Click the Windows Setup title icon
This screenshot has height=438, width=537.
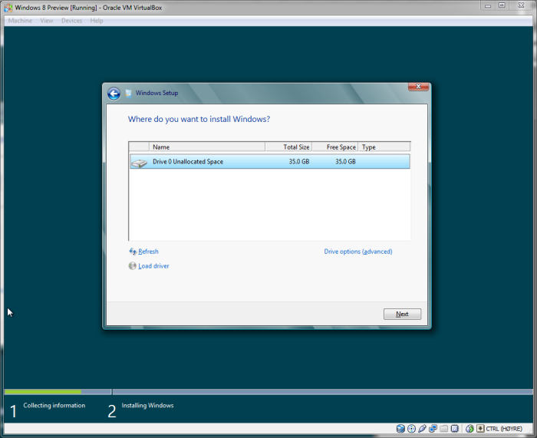[x=128, y=93]
